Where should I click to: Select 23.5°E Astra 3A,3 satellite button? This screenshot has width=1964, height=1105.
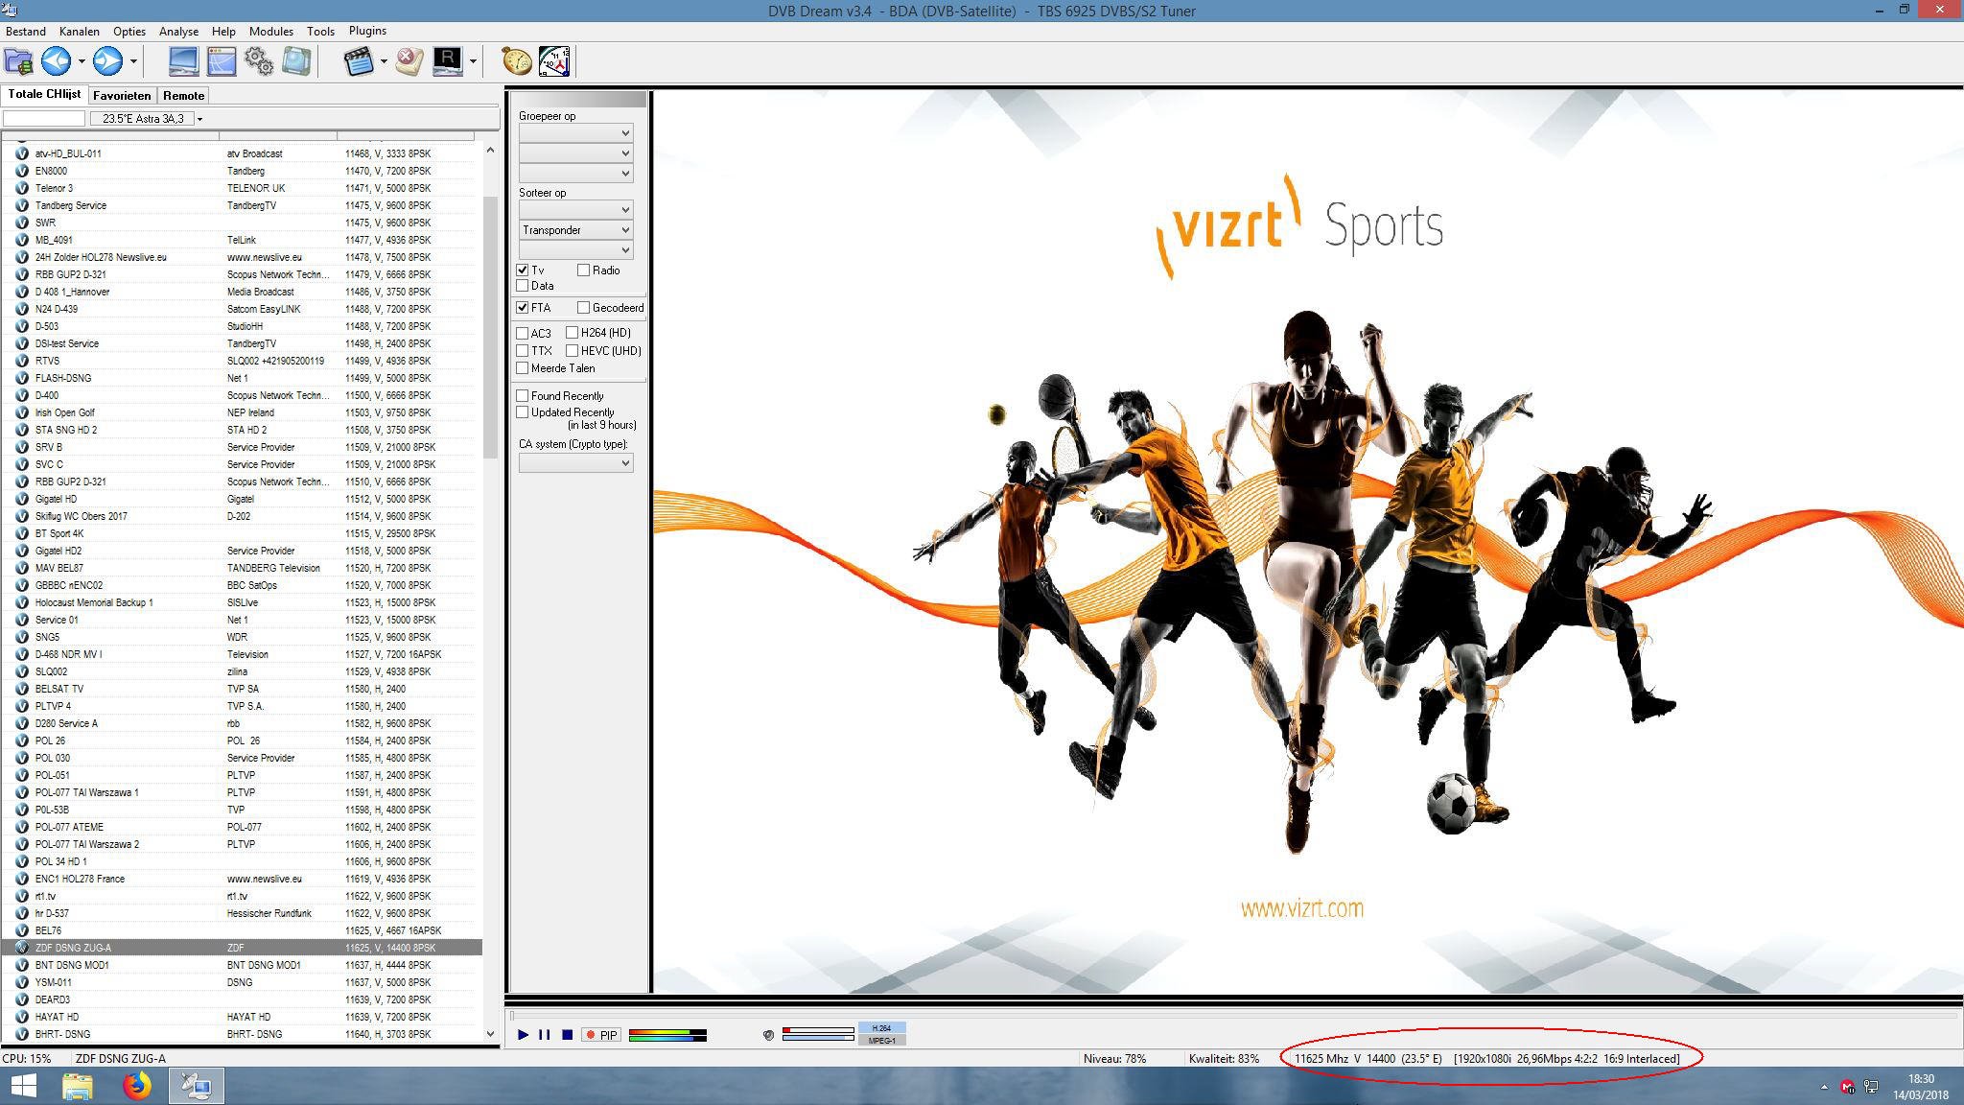(x=142, y=119)
